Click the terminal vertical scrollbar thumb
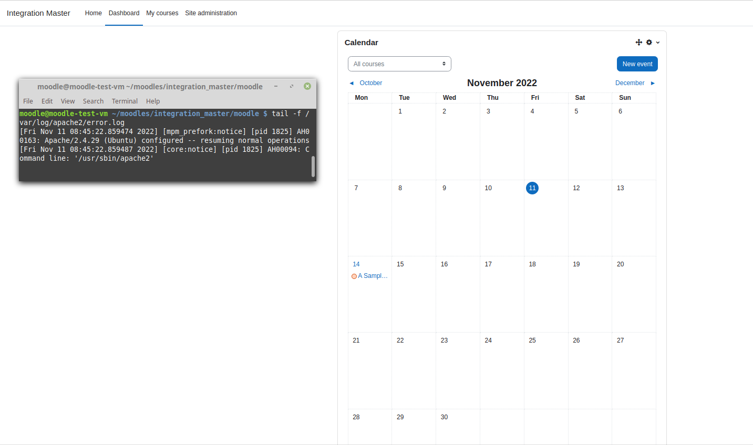 point(313,166)
